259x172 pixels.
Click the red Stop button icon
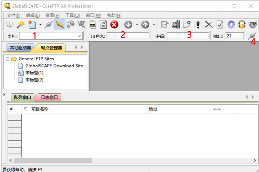tap(114, 25)
